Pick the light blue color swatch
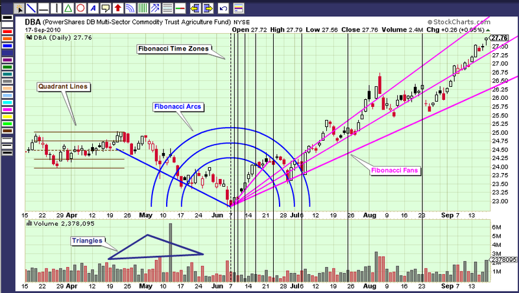 [7, 95]
